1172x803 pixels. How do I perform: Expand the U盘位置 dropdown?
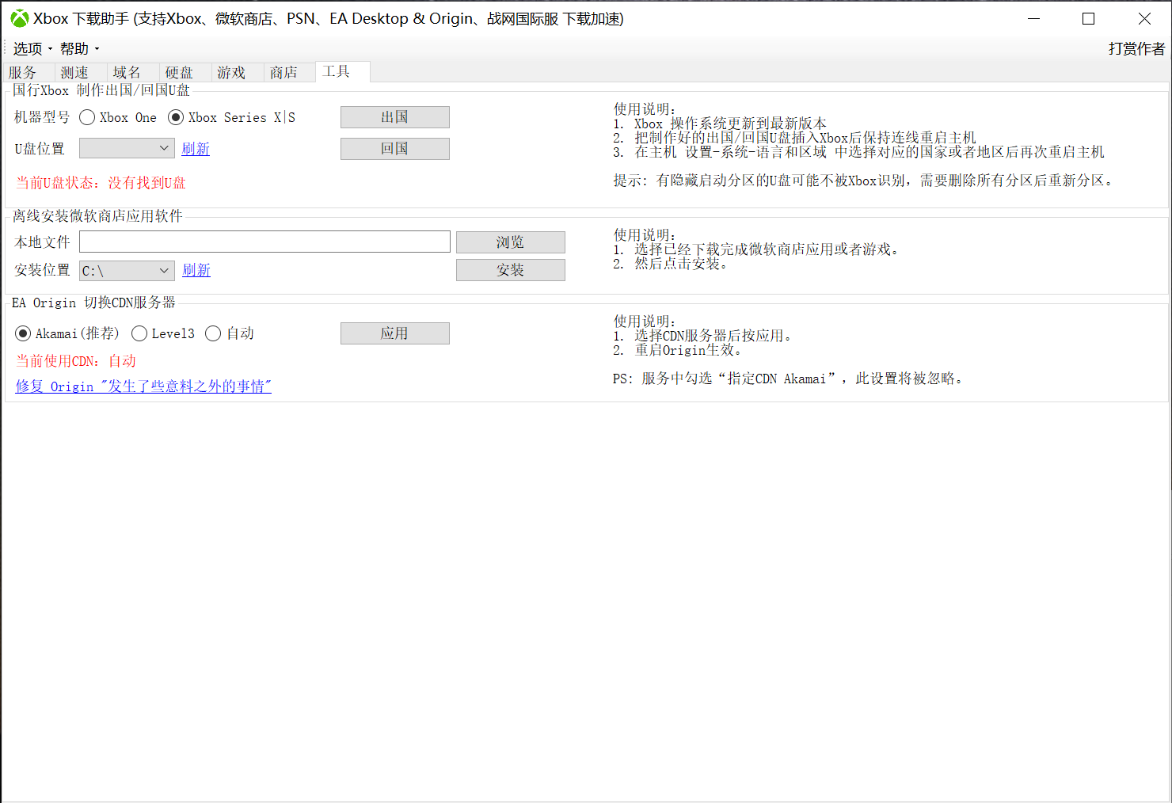coord(127,148)
